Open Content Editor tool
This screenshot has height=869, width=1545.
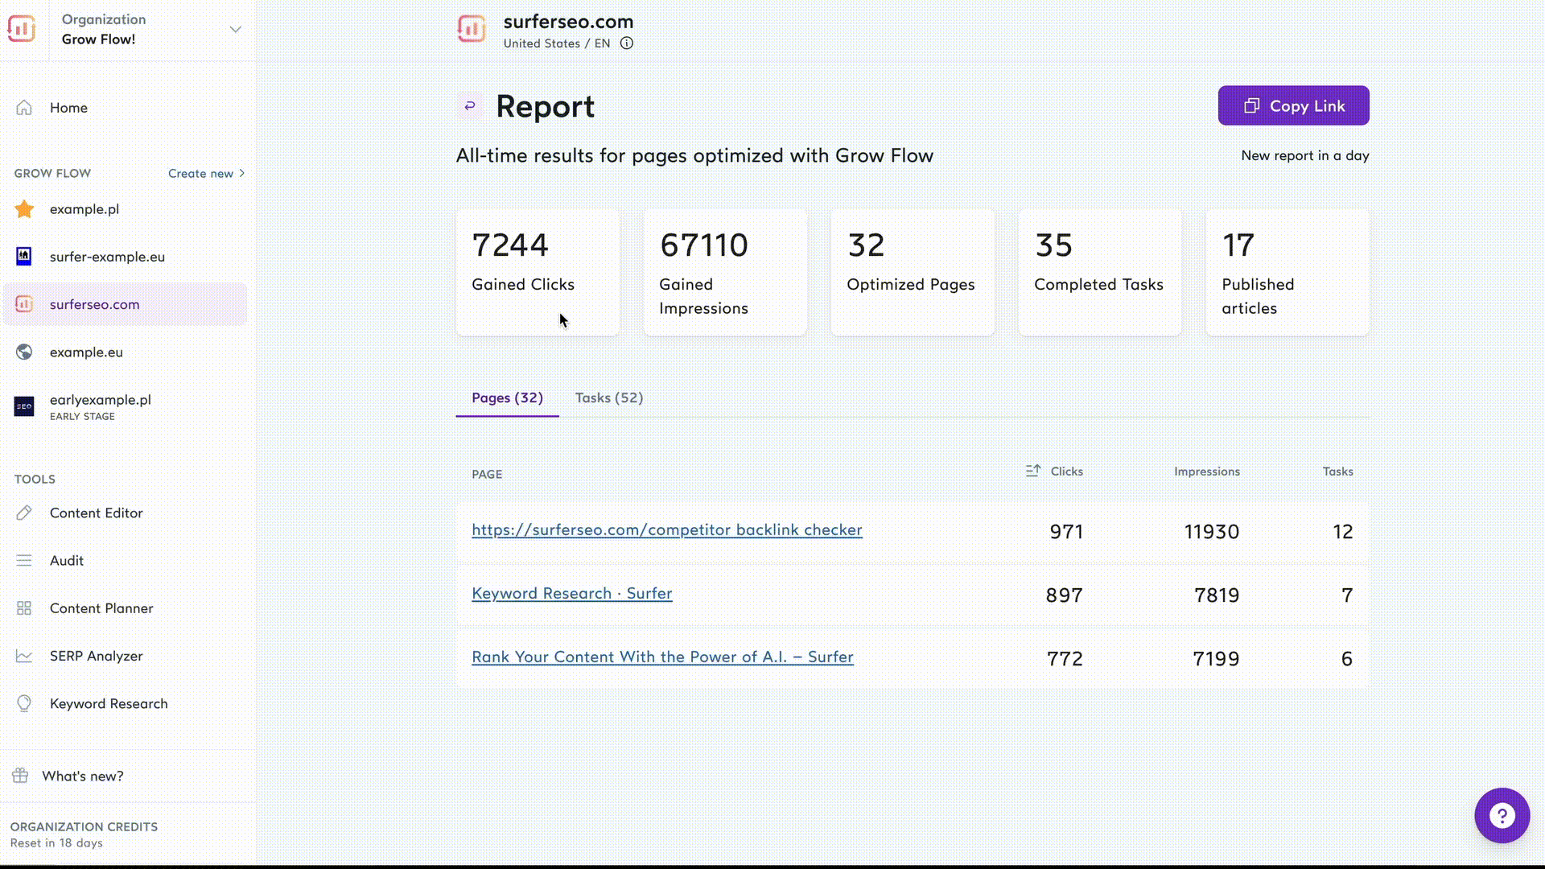tap(97, 513)
